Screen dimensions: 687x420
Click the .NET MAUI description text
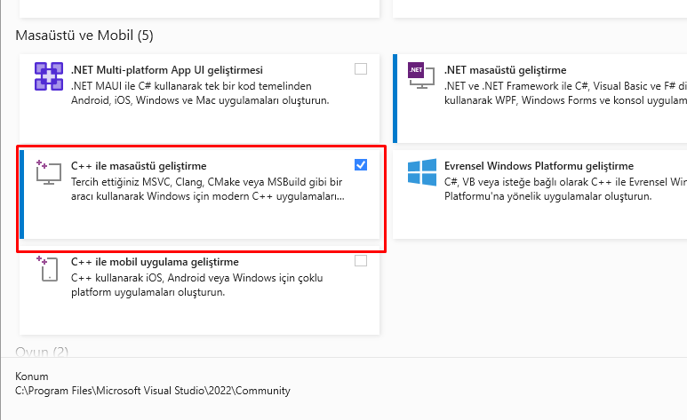[x=200, y=93]
